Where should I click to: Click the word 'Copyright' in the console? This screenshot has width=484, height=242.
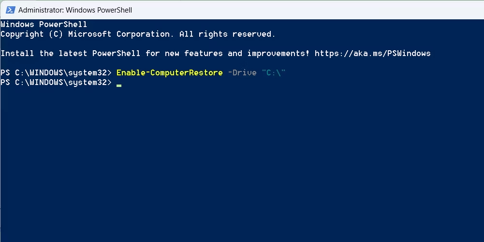tap(22, 34)
